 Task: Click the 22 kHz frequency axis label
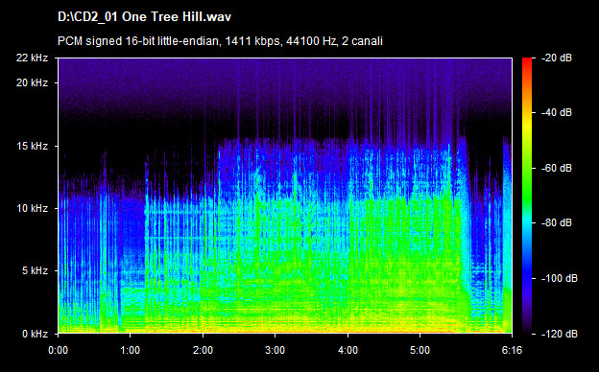point(32,58)
